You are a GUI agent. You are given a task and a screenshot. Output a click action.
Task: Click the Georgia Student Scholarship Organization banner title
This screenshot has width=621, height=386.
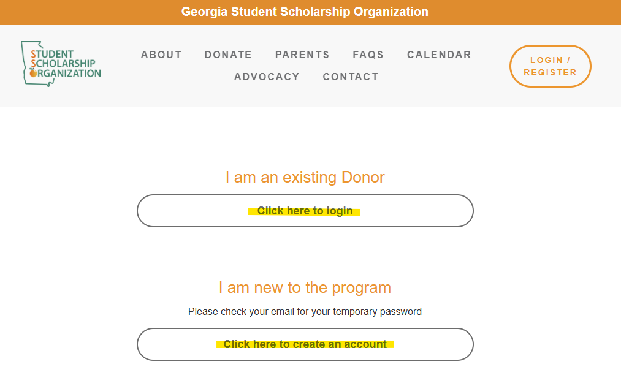click(x=305, y=12)
